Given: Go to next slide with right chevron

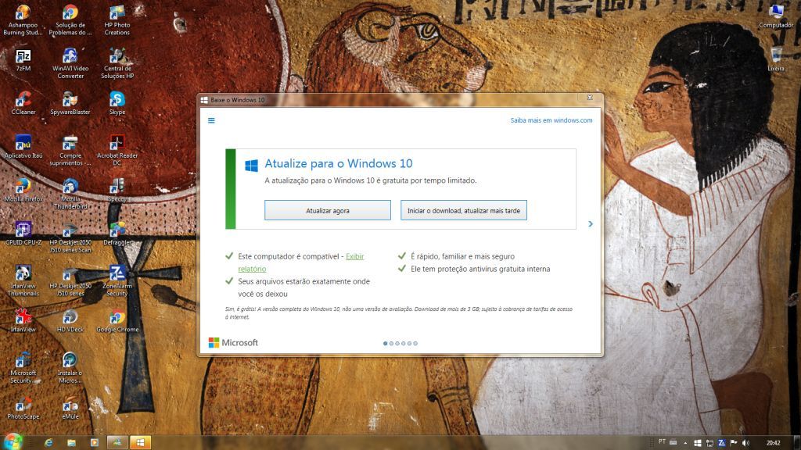Looking at the screenshot, I should click(591, 224).
